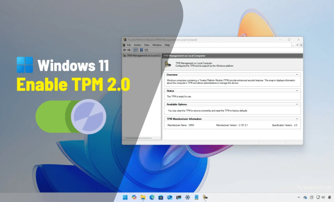The height and width of the screenshot is (202, 334).
Task: Collapse the Available Options section arrow
Action: pyautogui.click(x=297, y=105)
